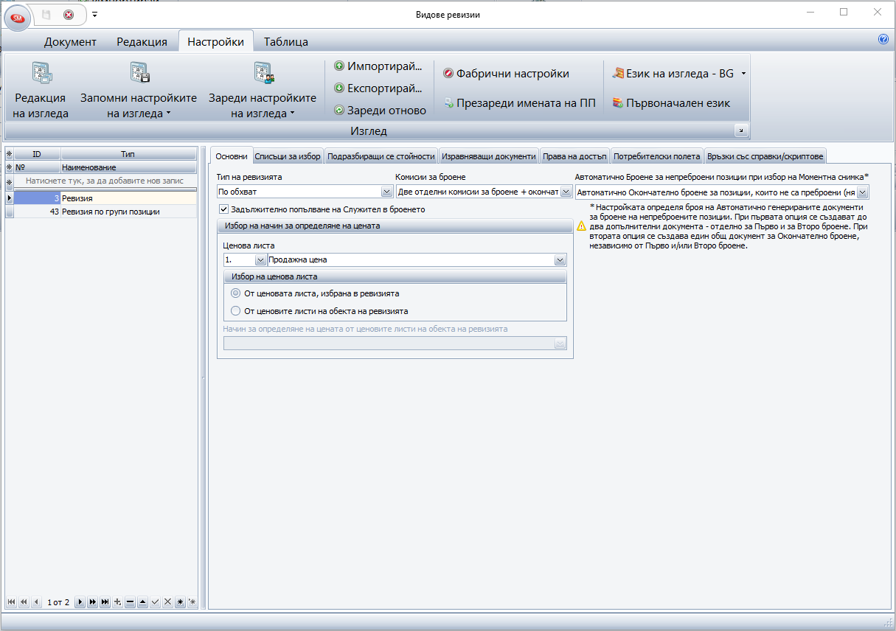The image size is (896, 631).
Task: Toggle Задължително попълване на Служител checkbox
Action: [224, 209]
